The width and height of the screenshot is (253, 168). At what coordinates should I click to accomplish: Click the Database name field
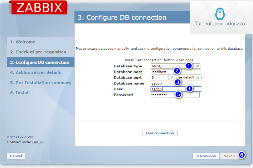pos(176,83)
